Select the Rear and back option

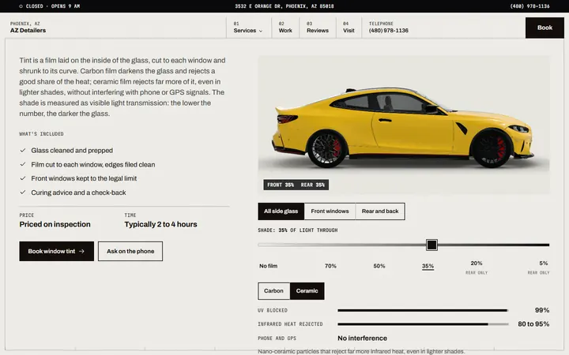[x=380, y=211]
